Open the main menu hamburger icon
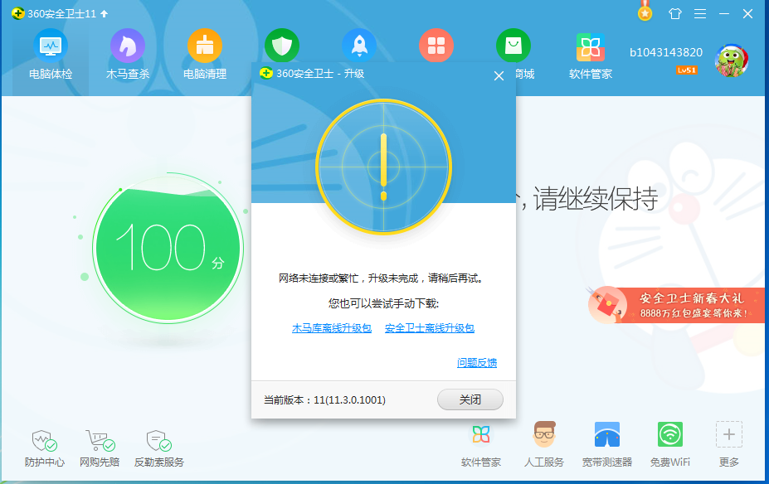The image size is (769, 484). click(700, 14)
